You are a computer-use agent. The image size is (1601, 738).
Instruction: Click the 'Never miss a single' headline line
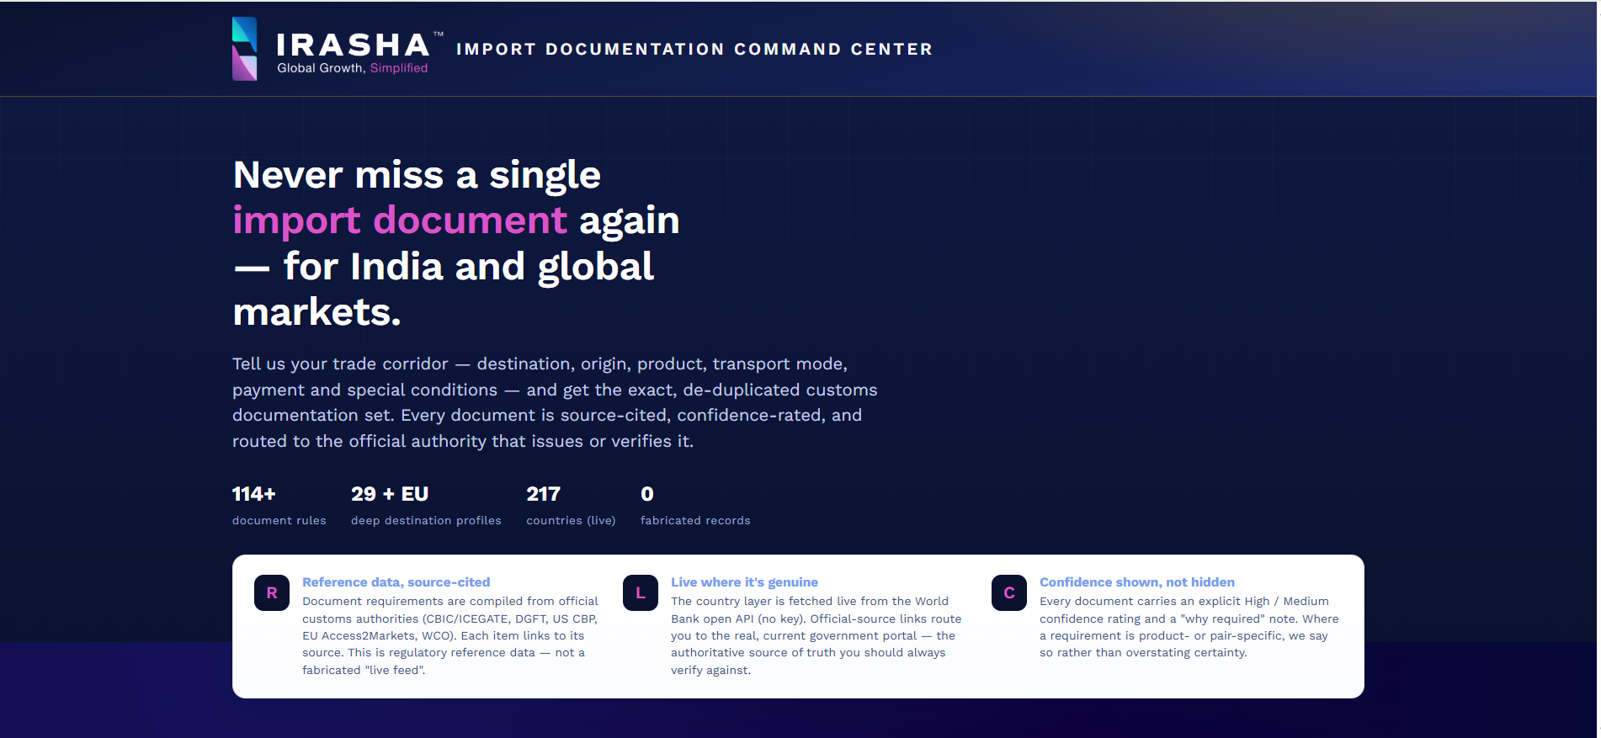(x=417, y=175)
